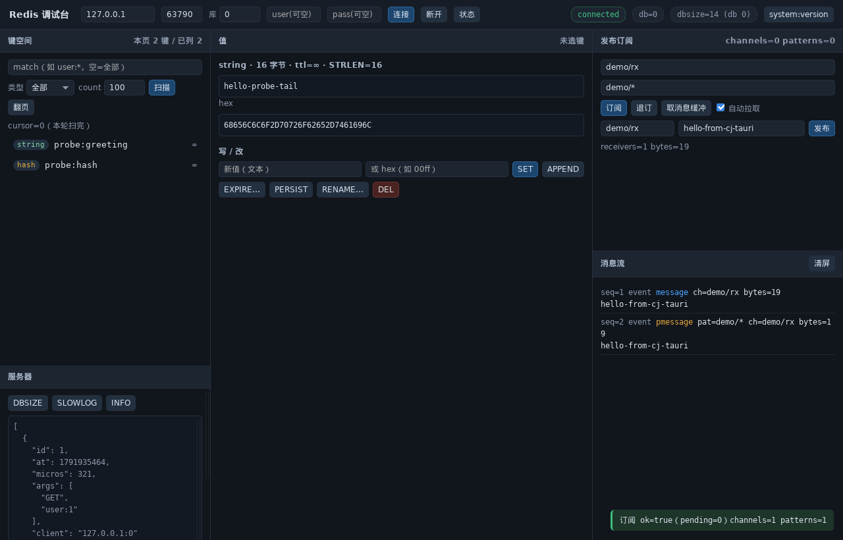Click the cursor=0 scan status text
843x540 pixels.
coord(49,126)
